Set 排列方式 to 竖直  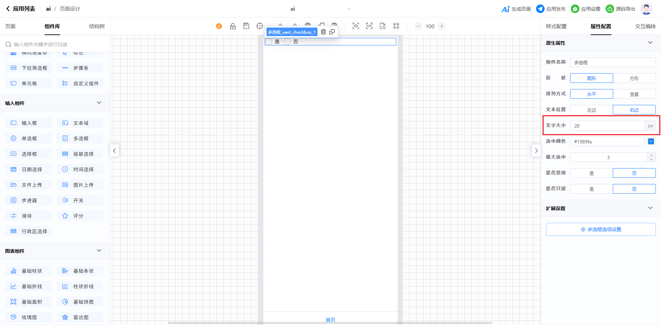pos(634,94)
